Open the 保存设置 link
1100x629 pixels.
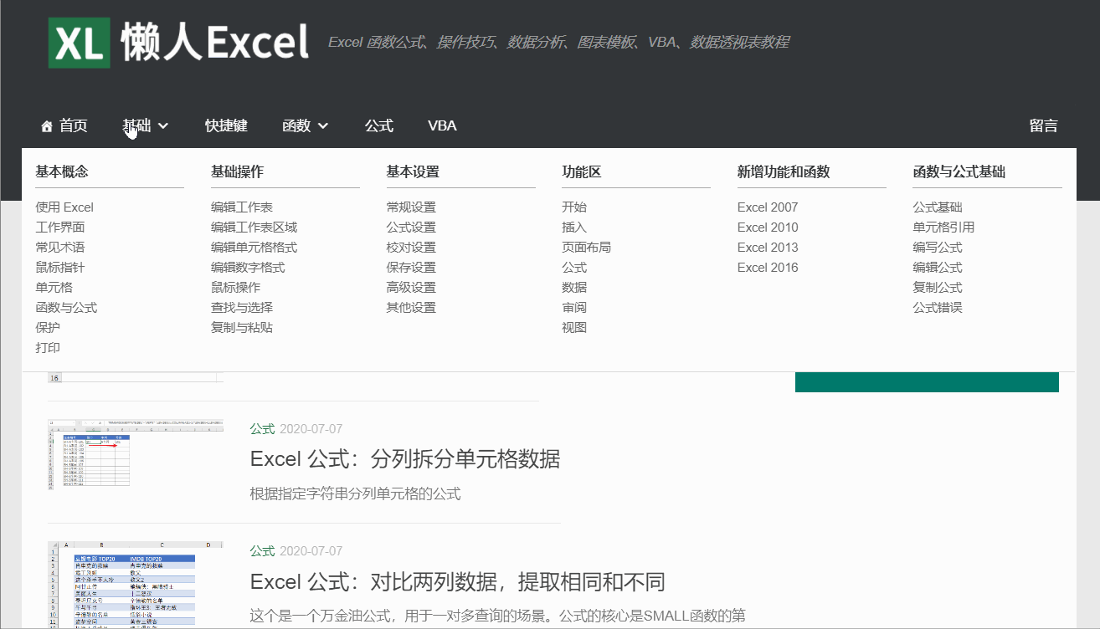click(411, 268)
